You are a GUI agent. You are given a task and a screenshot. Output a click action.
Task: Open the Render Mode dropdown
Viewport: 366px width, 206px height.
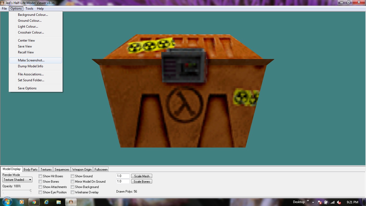17,180
